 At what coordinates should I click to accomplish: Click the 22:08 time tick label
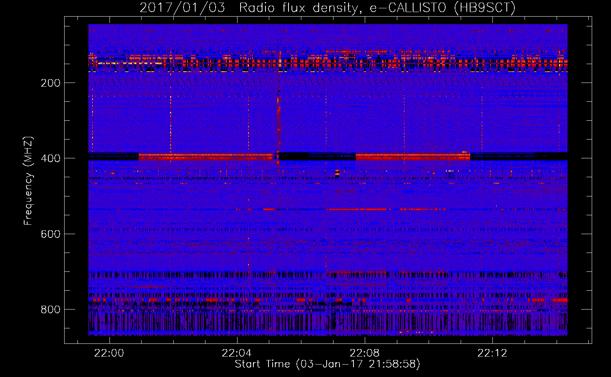365,353
